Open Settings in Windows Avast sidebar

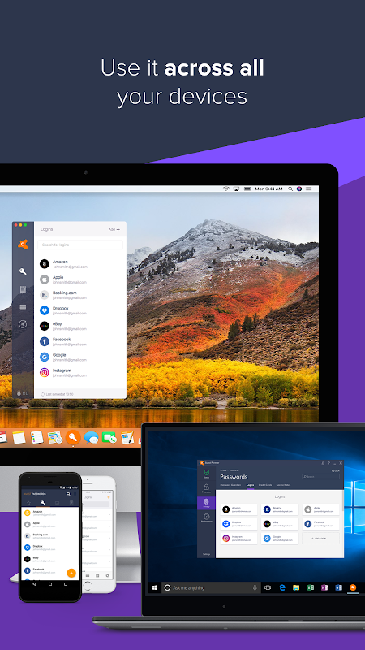(206, 554)
